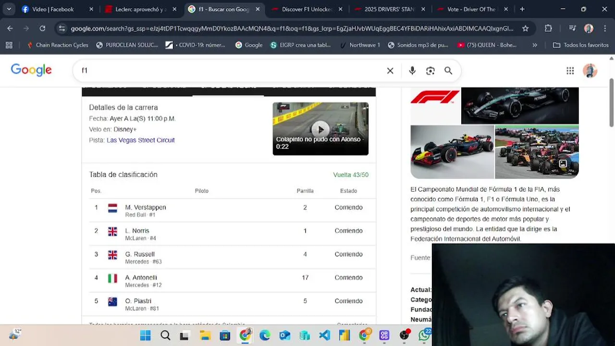
Task: Open the Windows Start menu
Action: (x=145, y=335)
